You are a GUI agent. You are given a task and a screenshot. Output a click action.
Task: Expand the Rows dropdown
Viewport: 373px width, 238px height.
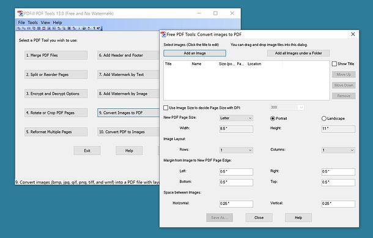236,150
